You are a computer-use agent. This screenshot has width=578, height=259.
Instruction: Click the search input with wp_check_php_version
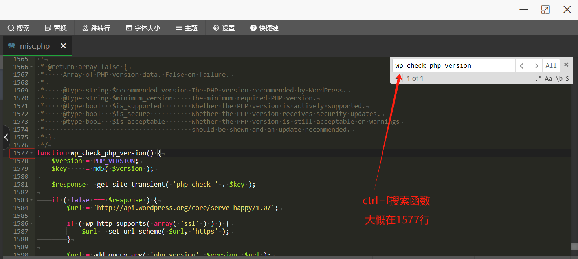tap(453, 66)
